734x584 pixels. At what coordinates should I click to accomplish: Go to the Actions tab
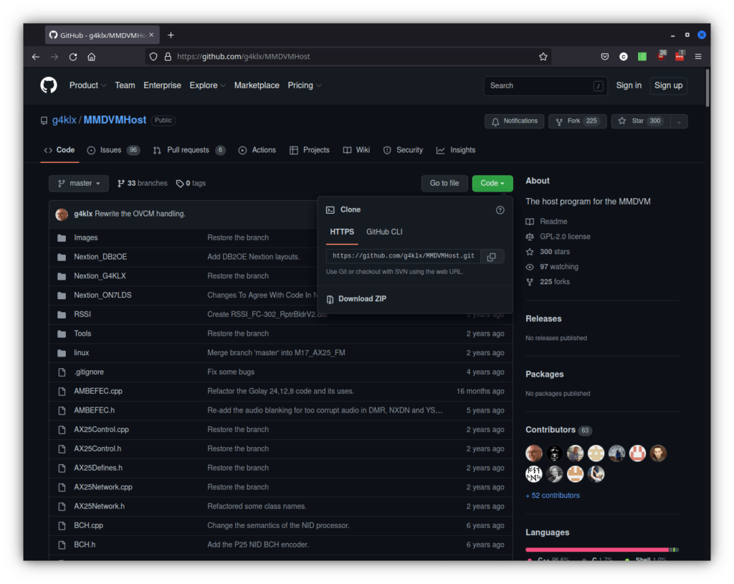257,150
